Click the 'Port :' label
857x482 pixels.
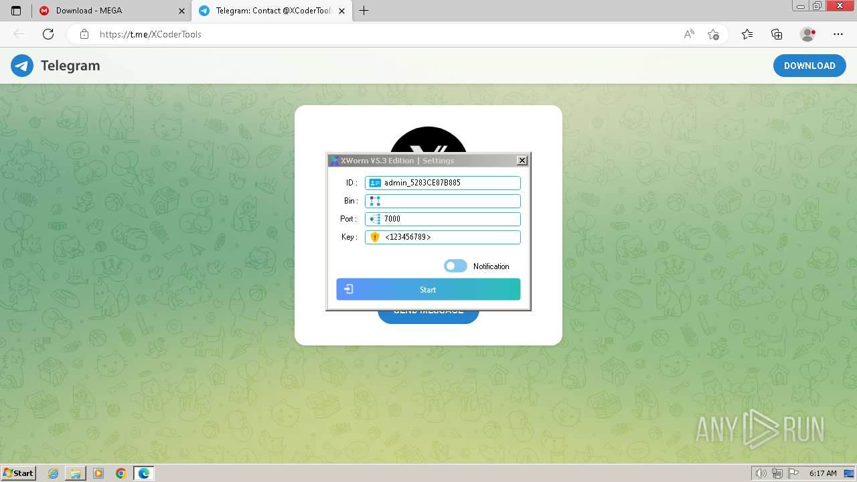(349, 219)
